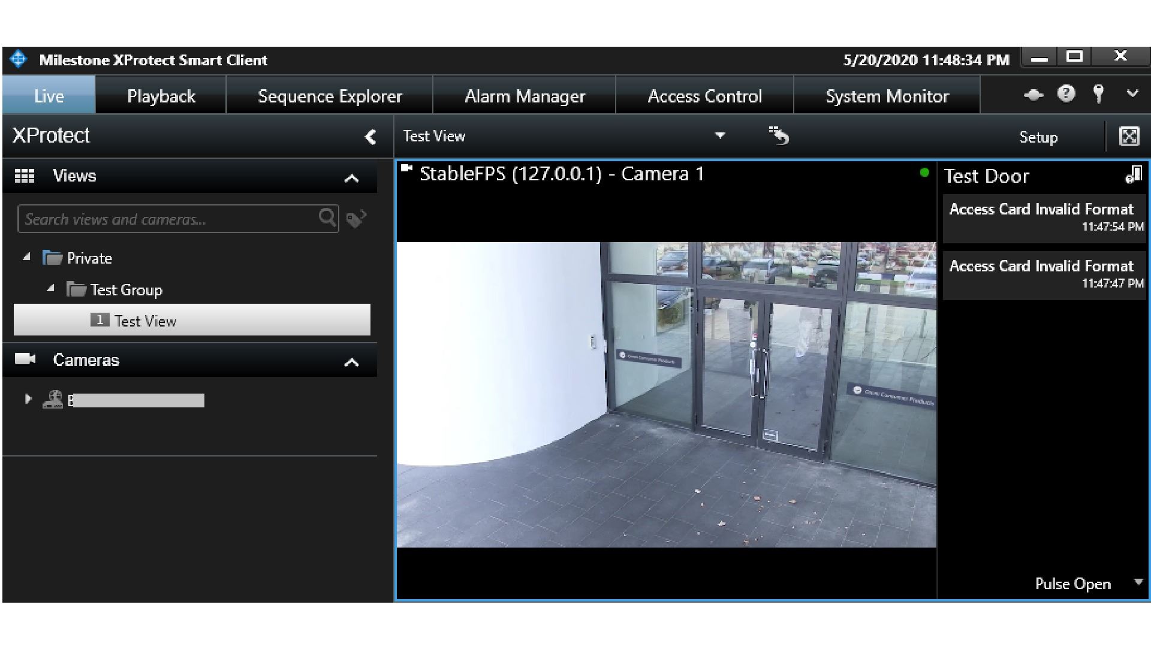Maximize the Smart Client window

[x=1075, y=57]
